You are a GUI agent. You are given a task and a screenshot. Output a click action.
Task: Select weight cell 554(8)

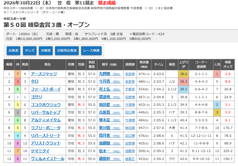[x=144, y=89]
